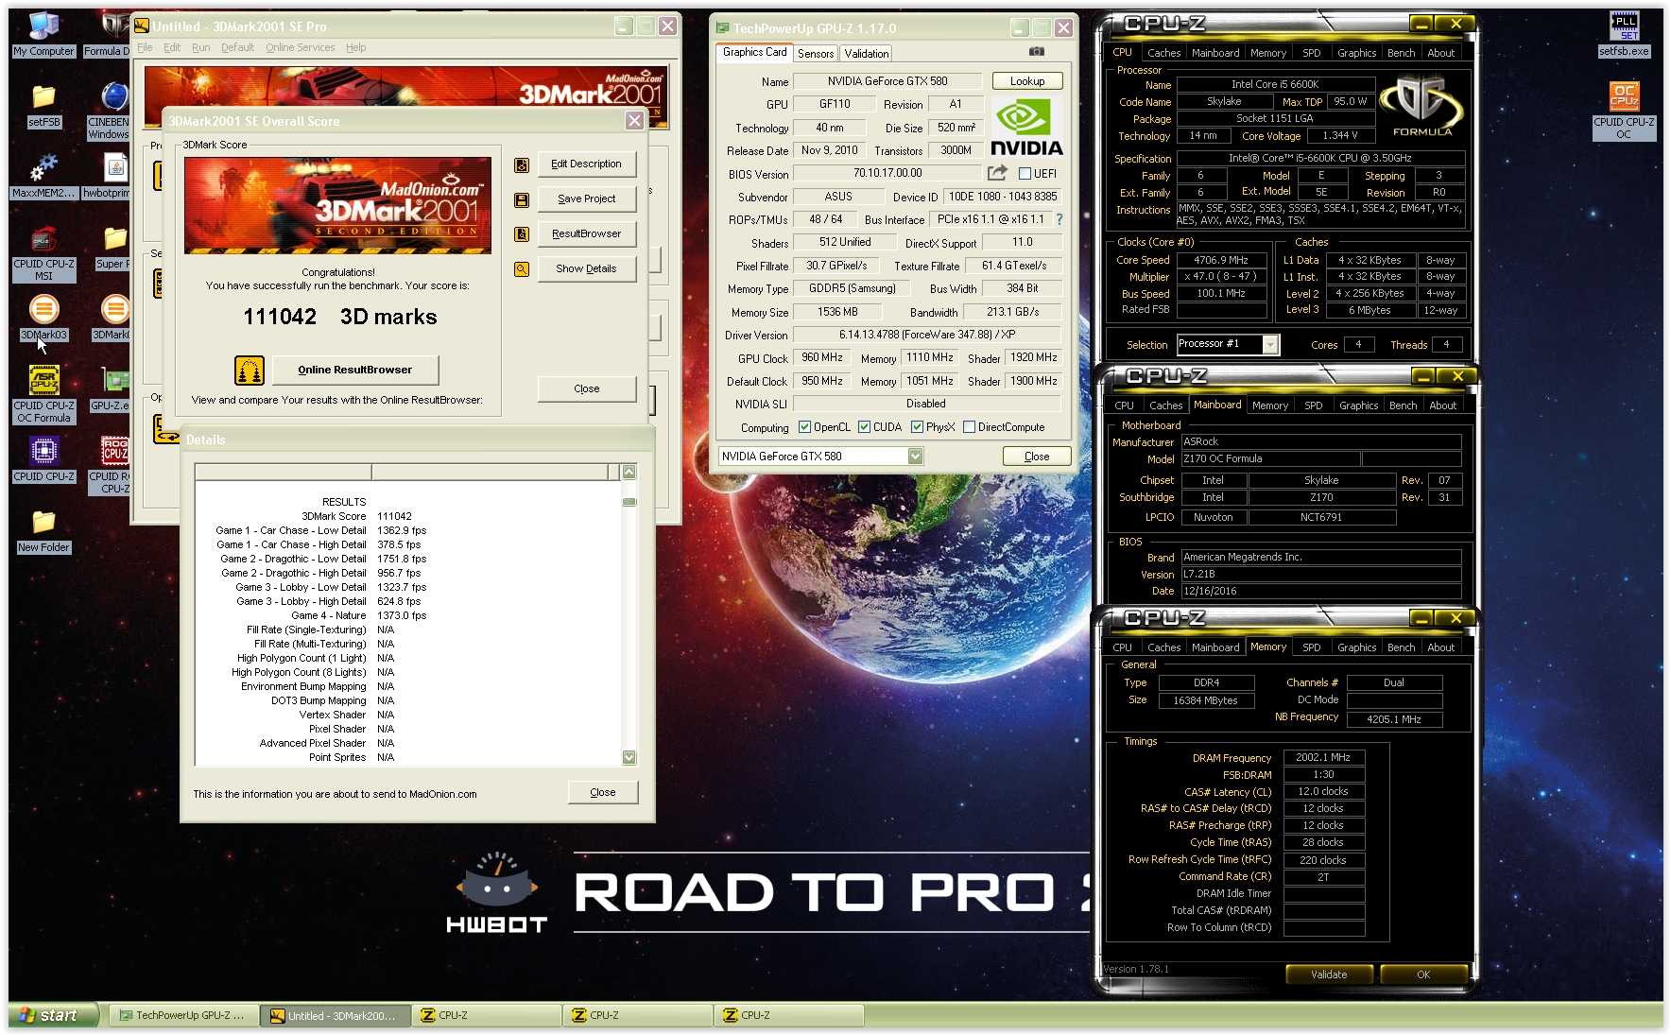
Task: Open the Super folder desktop icon
Action: click(113, 247)
